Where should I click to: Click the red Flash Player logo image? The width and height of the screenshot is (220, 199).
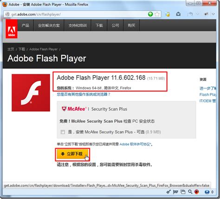(x=31, y=93)
